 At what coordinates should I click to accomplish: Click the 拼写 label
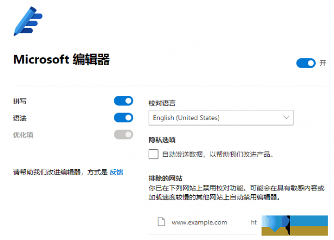[20, 101]
